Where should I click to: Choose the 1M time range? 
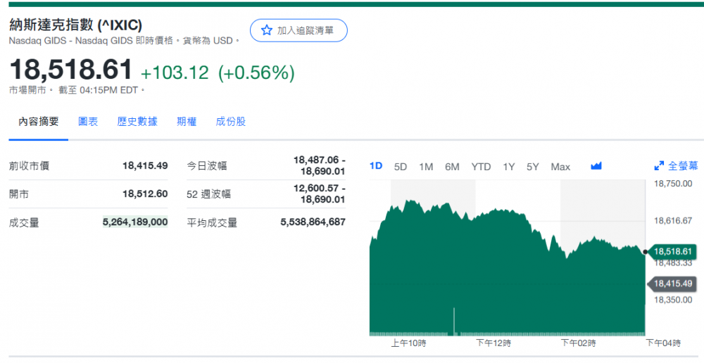[x=426, y=167]
